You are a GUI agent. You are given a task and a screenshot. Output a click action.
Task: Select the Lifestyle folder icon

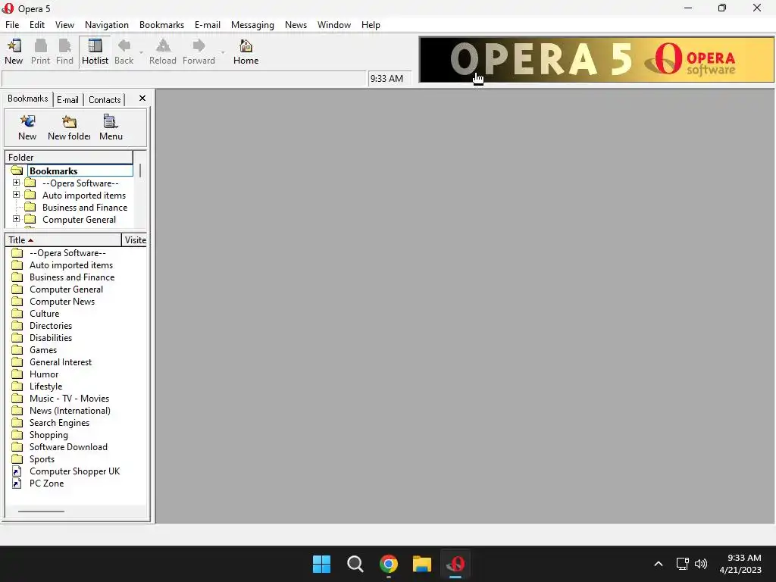(17, 386)
